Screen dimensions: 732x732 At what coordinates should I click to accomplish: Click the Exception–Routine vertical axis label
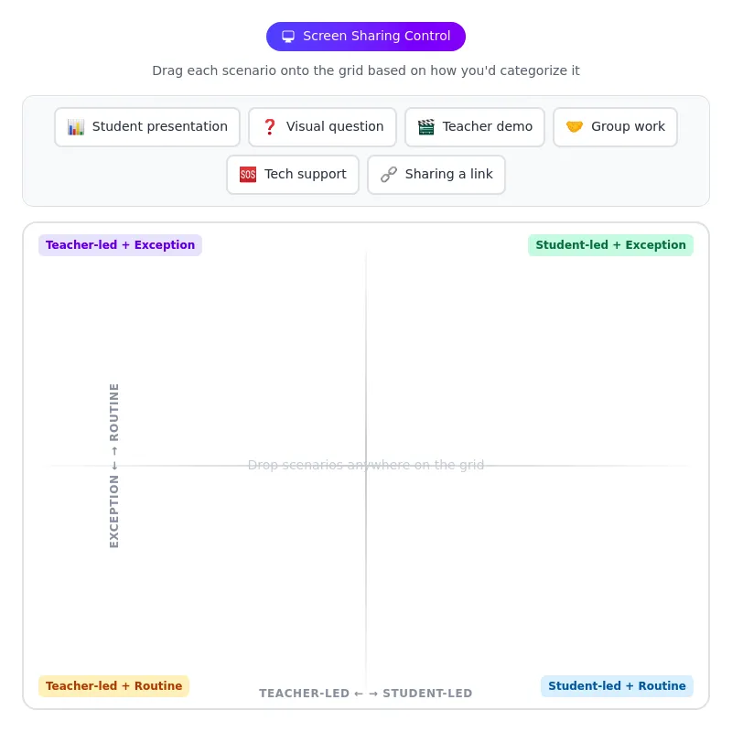click(x=114, y=466)
